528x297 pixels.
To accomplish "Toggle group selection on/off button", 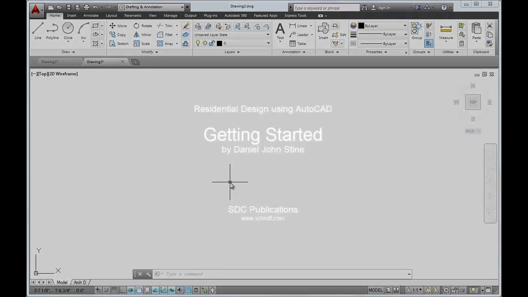I will 429,44.
